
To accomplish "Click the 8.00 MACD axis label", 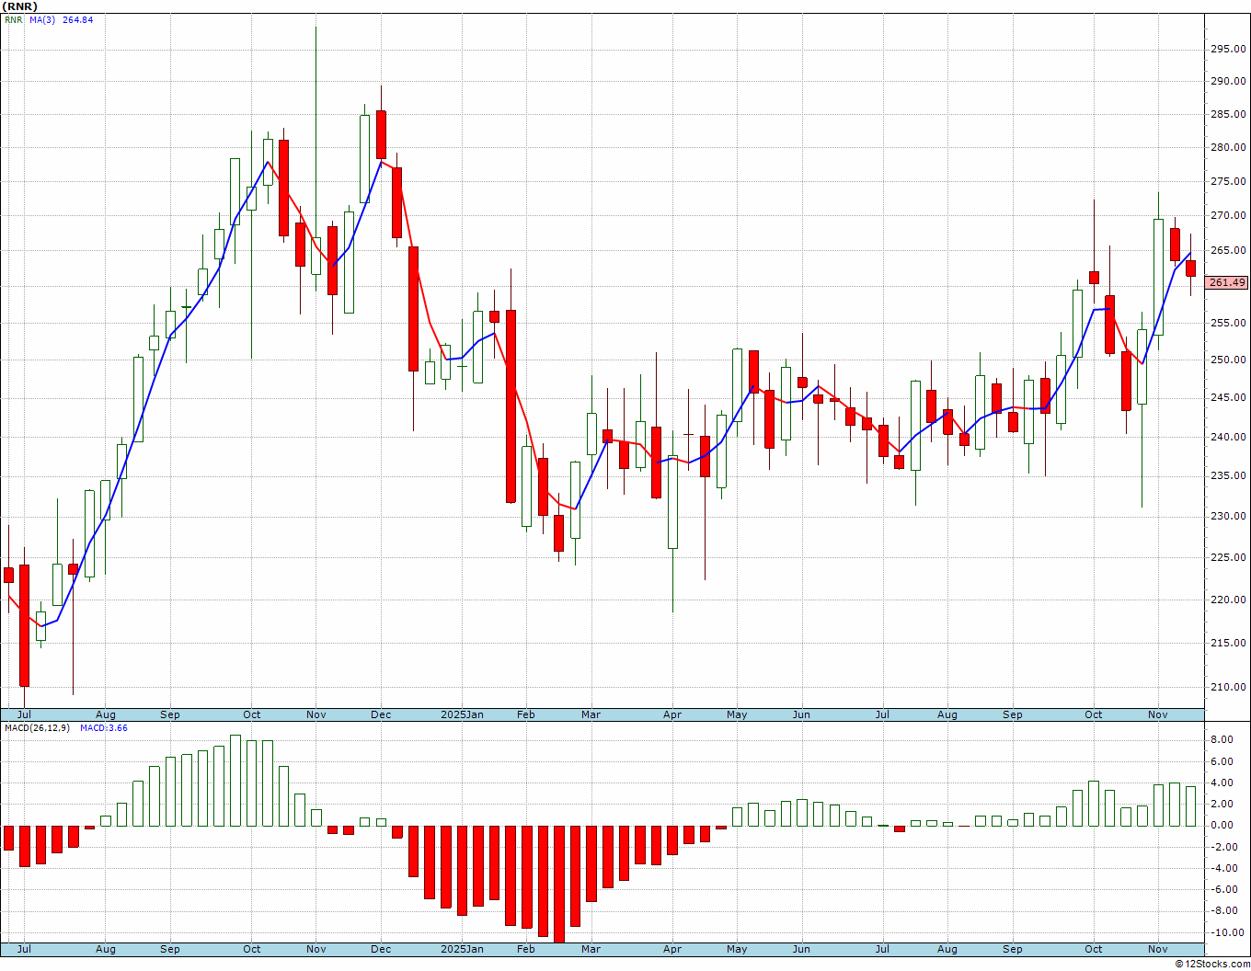I will 1222,740.
